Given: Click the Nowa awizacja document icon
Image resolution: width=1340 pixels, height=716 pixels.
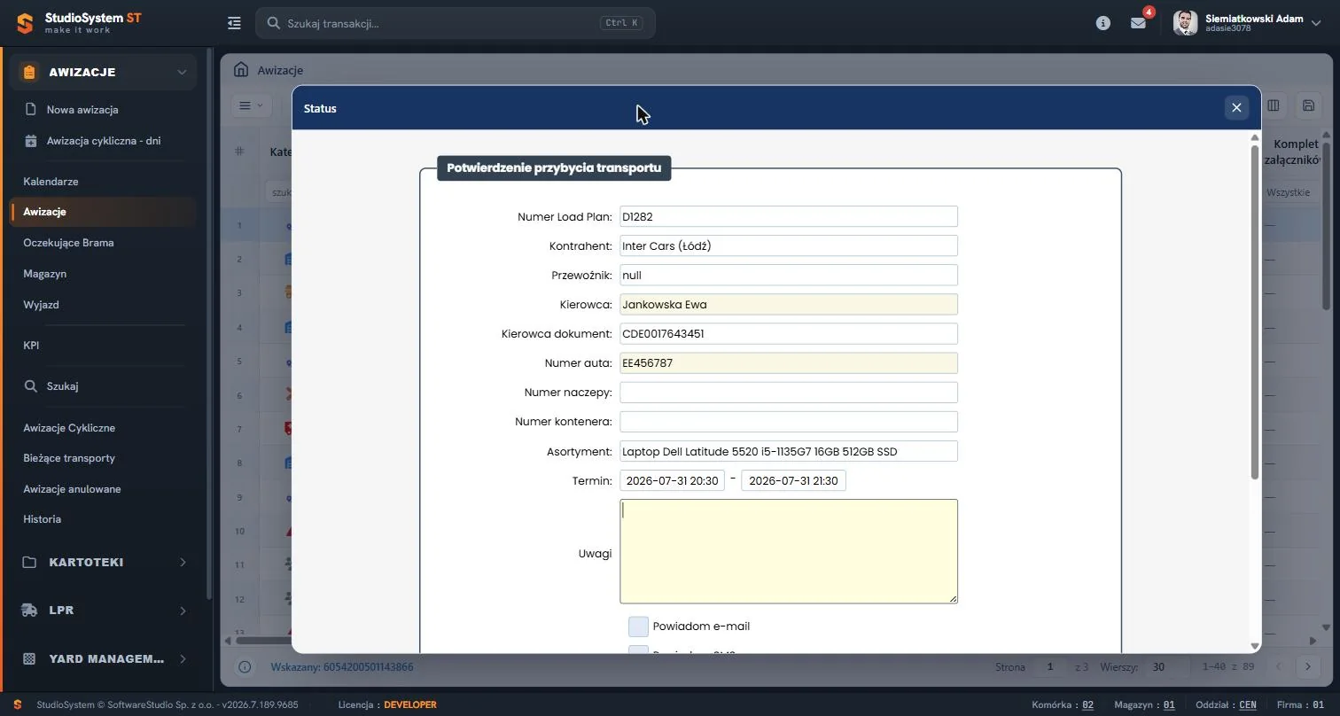Looking at the screenshot, I should (x=31, y=109).
